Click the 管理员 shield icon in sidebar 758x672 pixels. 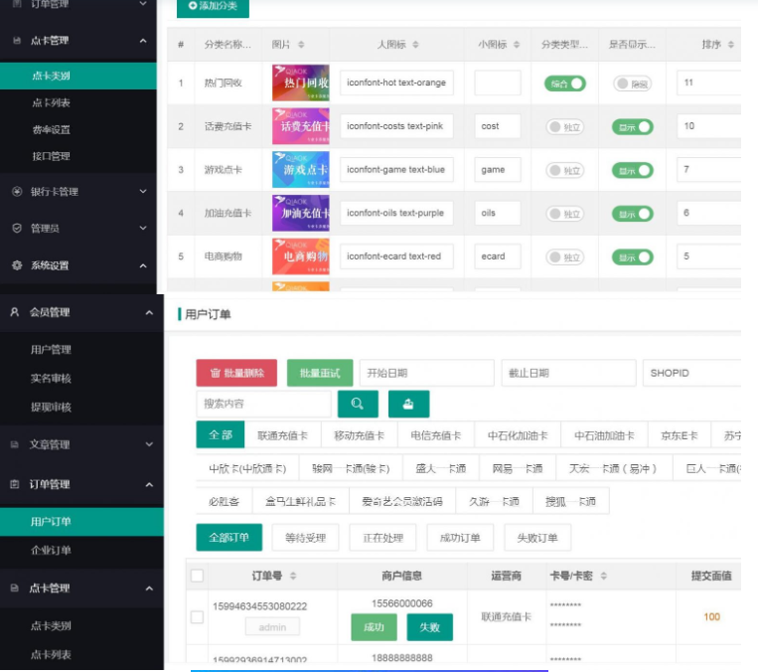click(x=17, y=229)
